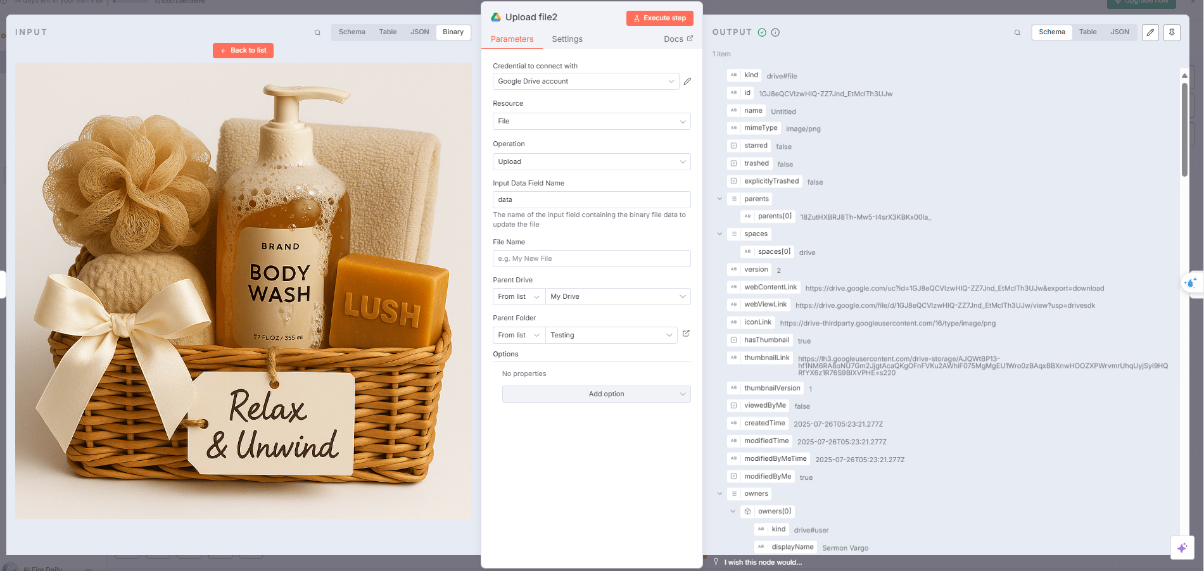Open the Settings tab
The image size is (1204, 571).
567,39
